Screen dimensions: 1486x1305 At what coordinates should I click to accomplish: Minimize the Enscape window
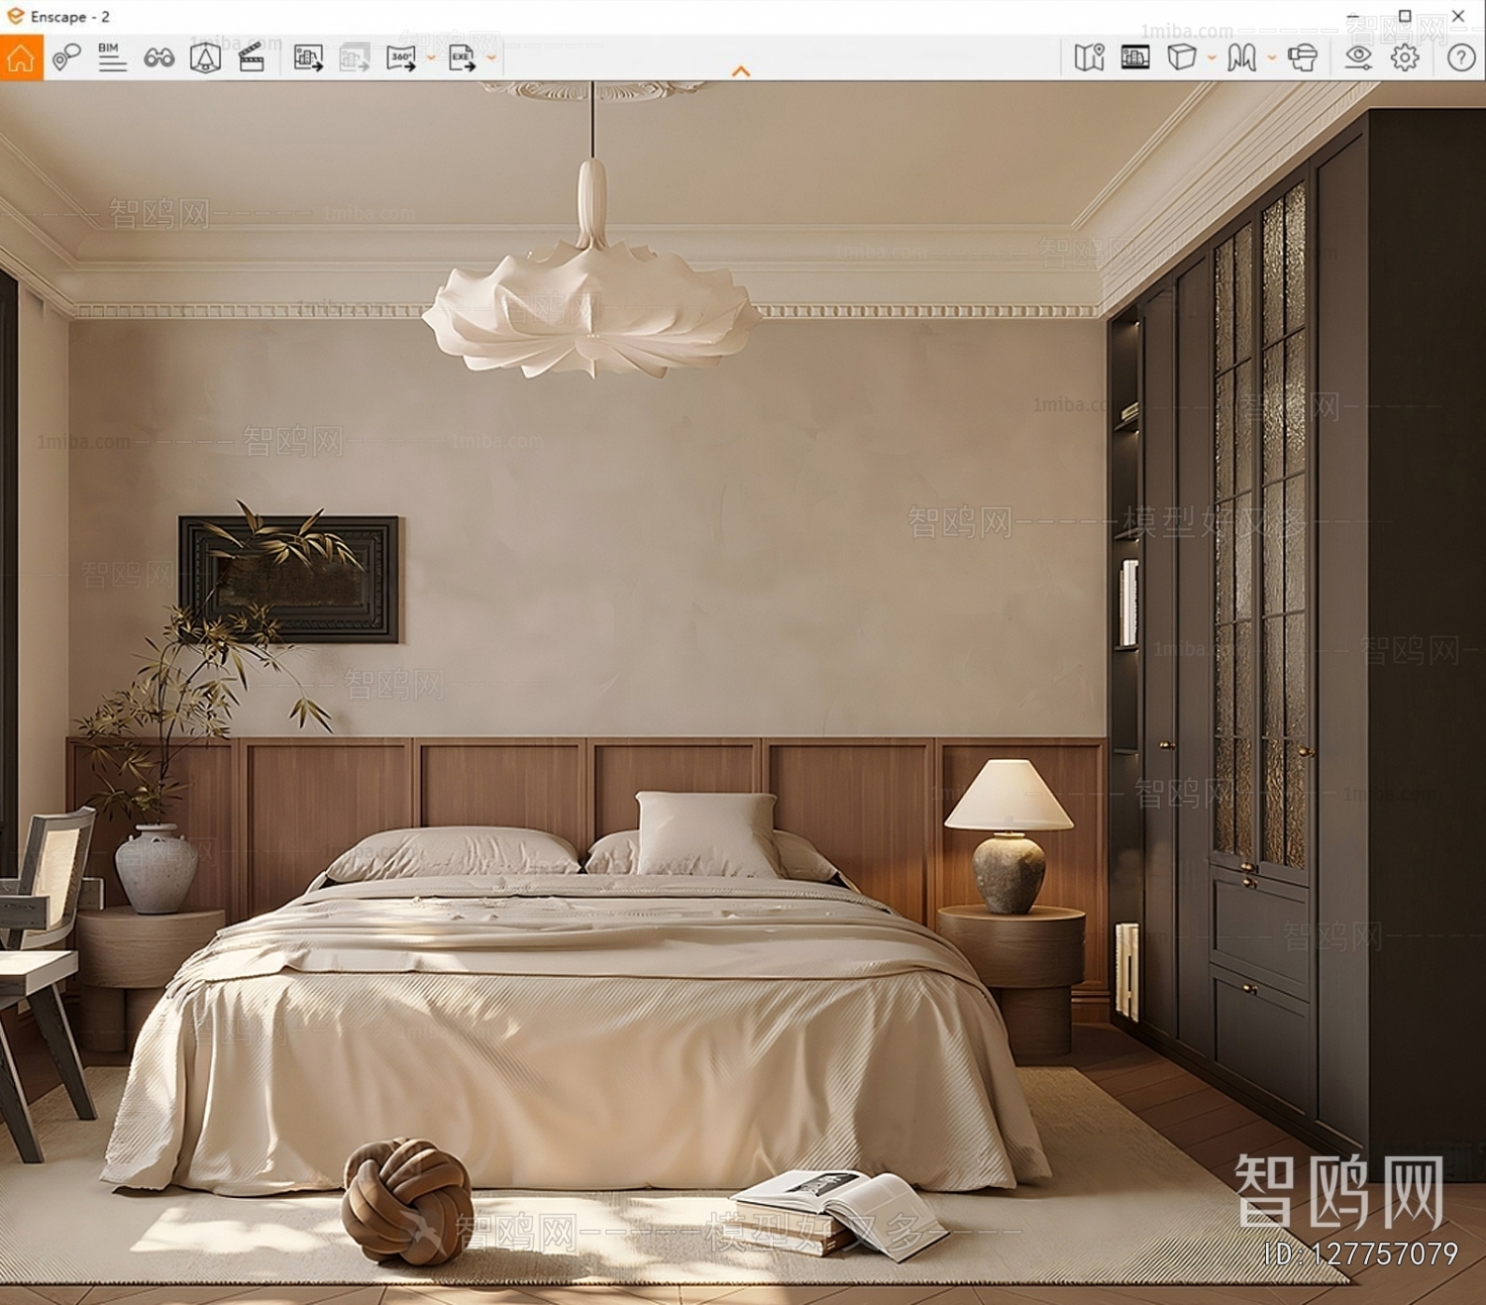tap(1353, 16)
